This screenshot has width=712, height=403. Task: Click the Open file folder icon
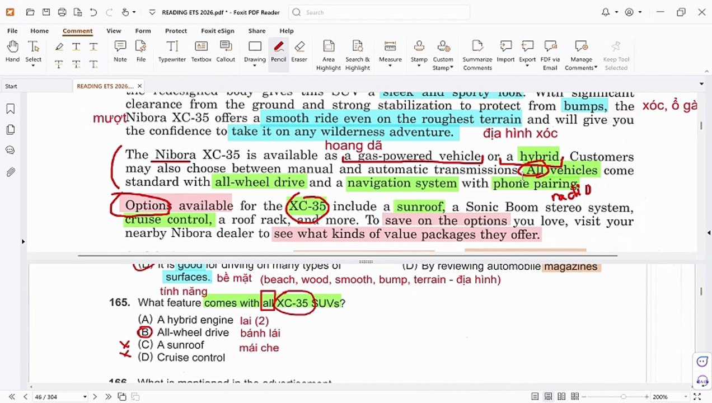(x=30, y=12)
